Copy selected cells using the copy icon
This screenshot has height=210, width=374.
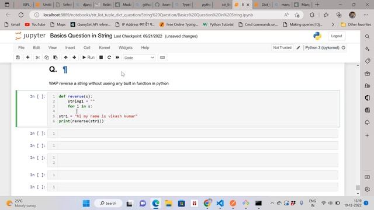pos(47,57)
